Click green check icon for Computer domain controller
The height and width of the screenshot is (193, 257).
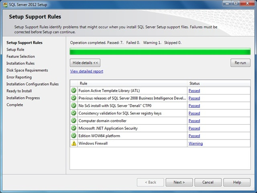pyautogui.click(x=74, y=121)
